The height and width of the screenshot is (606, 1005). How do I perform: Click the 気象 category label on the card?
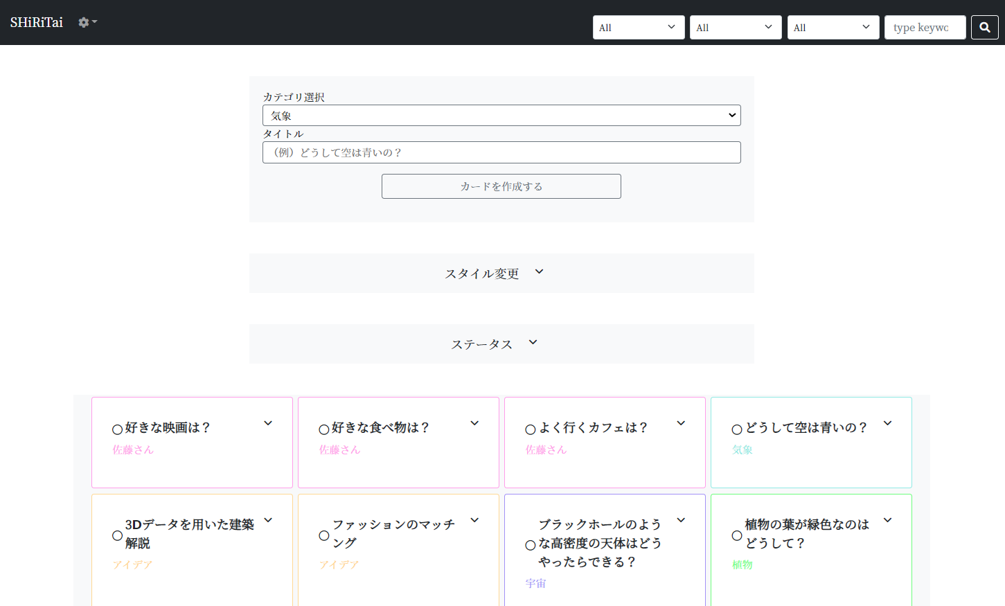[x=742, y=449]
